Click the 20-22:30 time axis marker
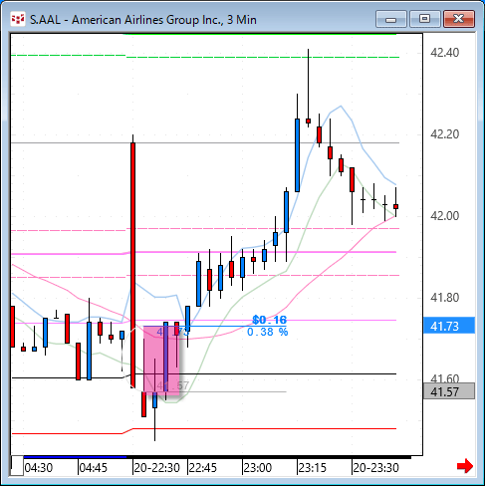 (156, 468)
